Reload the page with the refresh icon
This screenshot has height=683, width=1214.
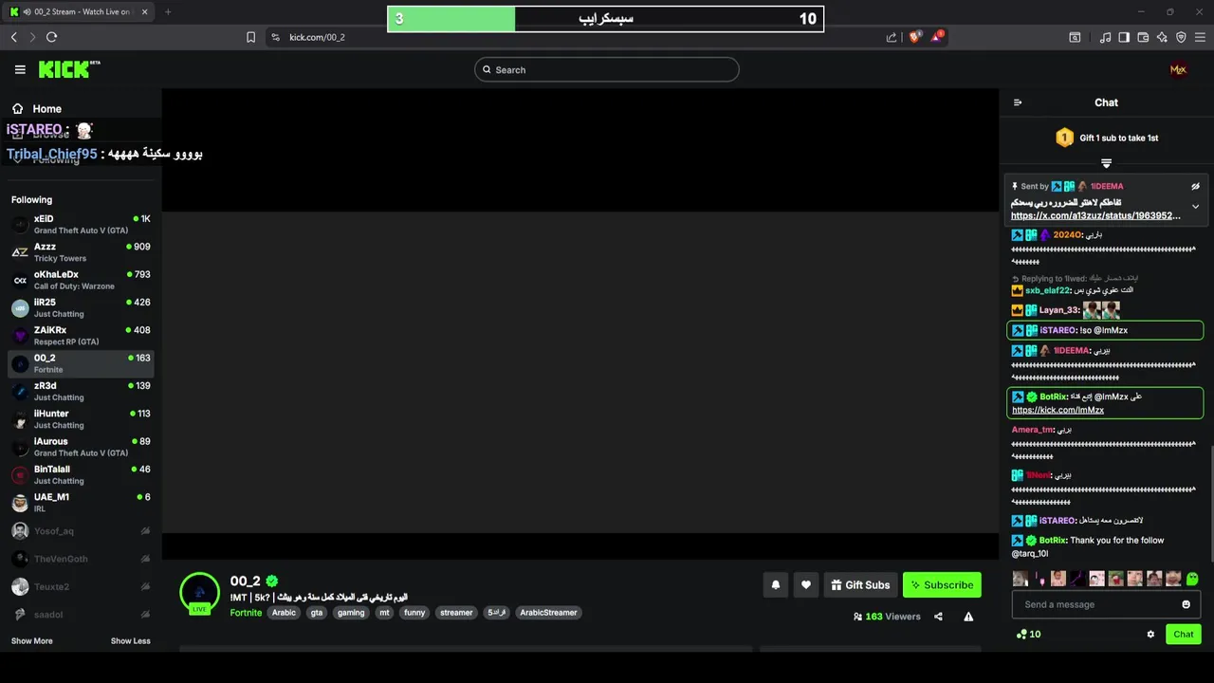coord(51,37)
